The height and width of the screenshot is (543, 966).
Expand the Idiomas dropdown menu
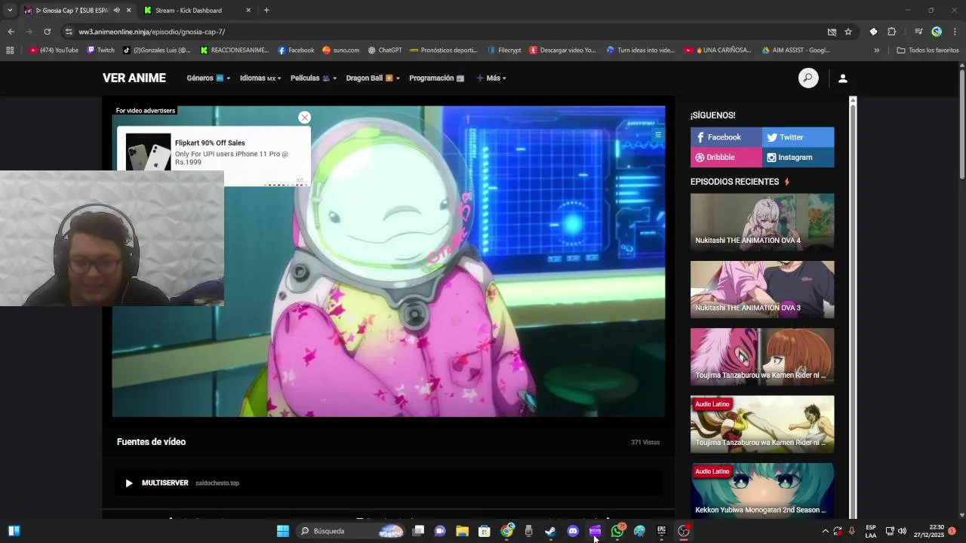(260, 78)
